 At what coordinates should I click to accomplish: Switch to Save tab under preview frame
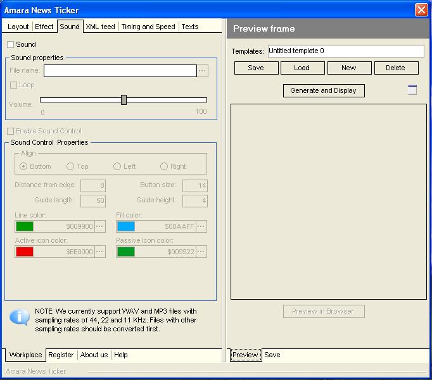(x=272, y=355)
